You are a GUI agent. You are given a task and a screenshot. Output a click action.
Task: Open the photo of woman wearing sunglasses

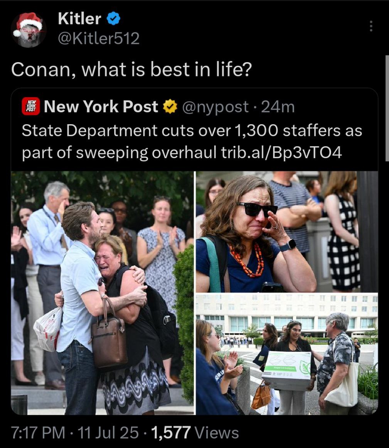(x=287, y=232)
